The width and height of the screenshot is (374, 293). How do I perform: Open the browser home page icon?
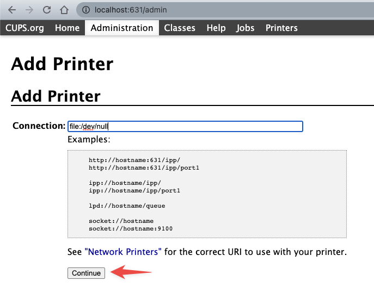point(64,10)
